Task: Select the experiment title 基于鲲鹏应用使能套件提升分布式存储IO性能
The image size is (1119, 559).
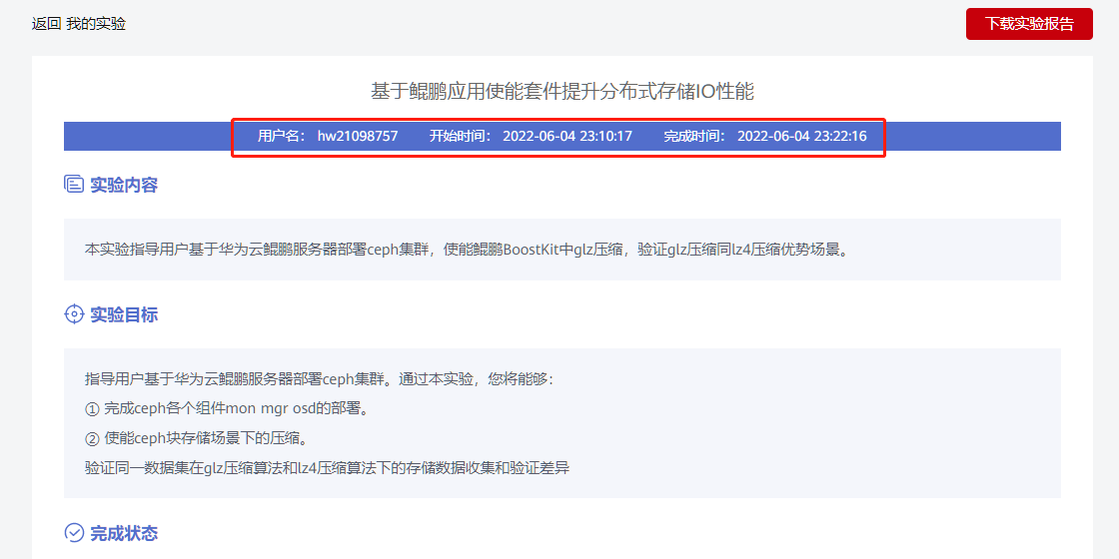Action: click(x=562, y=91)
